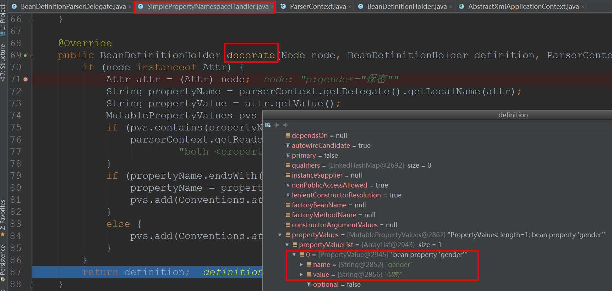Select the primary = false row
612x291 pixels.
[x=437, y=155]
